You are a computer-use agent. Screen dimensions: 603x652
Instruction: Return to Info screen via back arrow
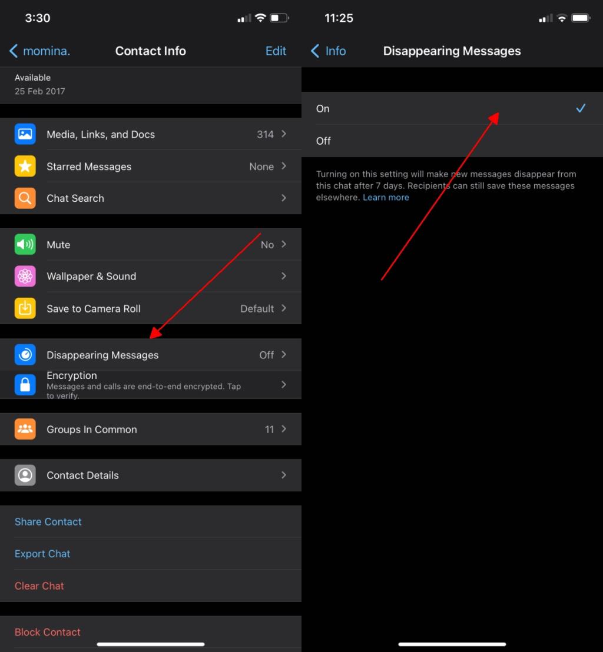328,51
